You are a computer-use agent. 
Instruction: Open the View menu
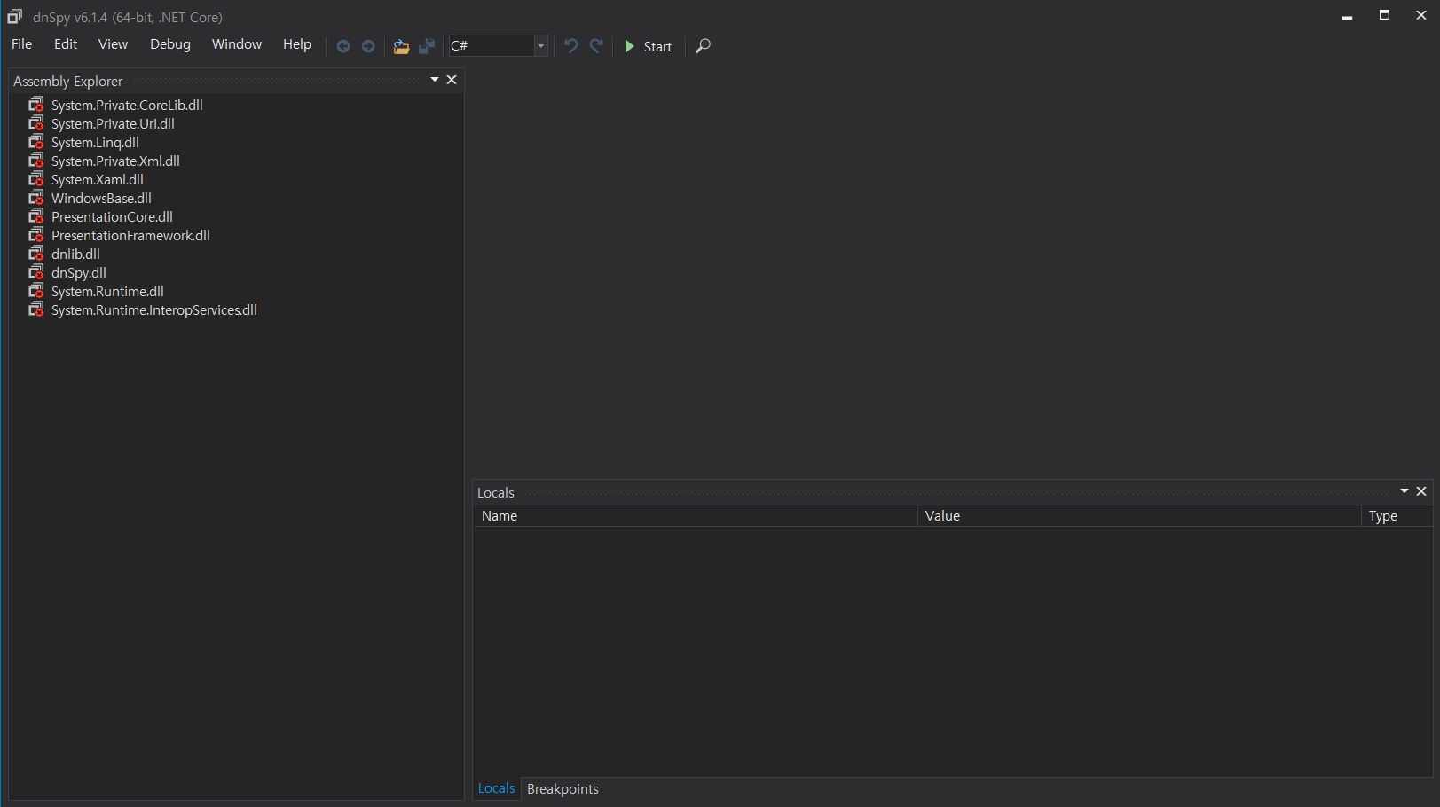pyautogui.click(x=113, y=44)
